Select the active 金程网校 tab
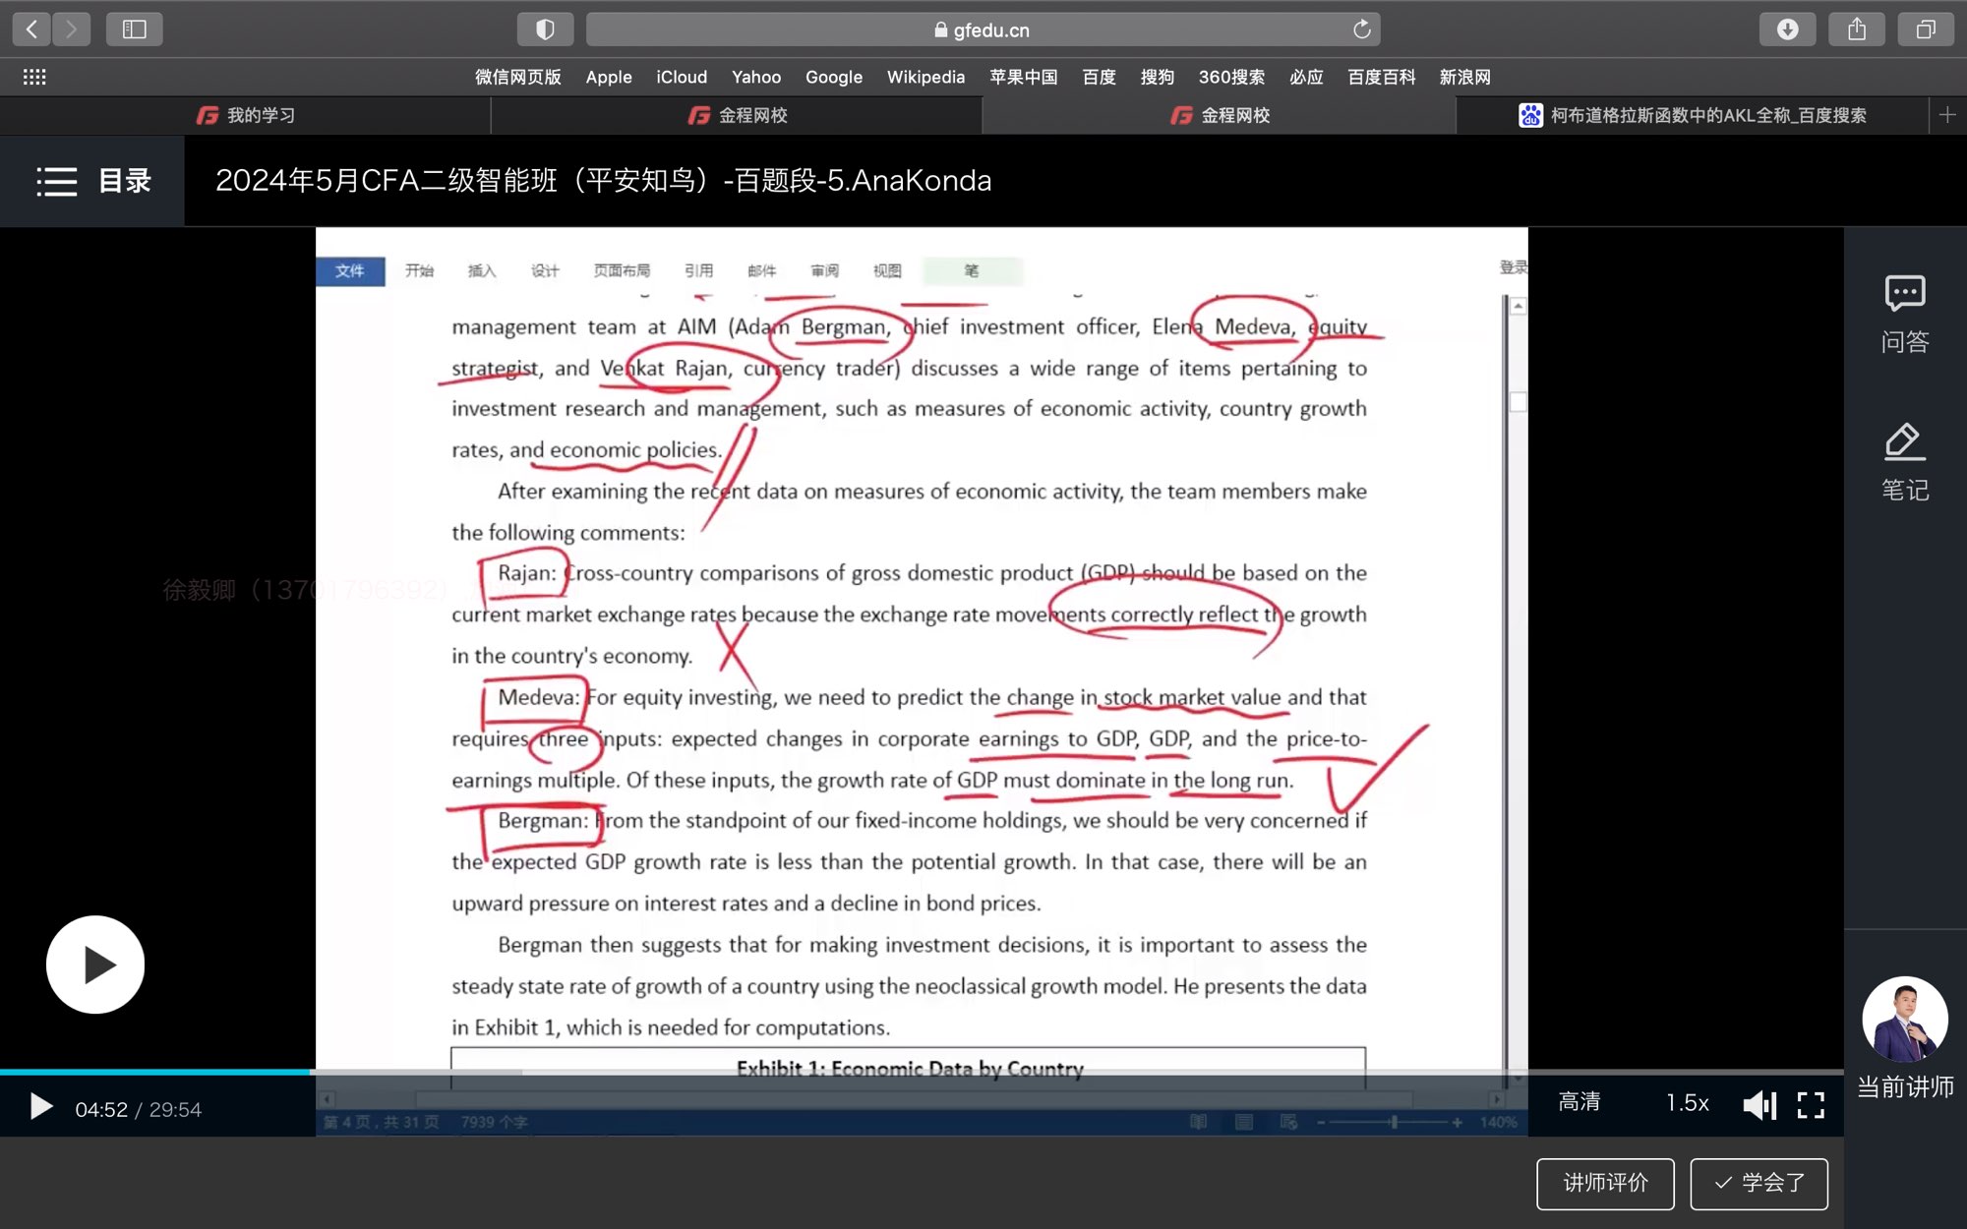Viewport: 1967px width, 1229px height. (x=1220, y=115)
